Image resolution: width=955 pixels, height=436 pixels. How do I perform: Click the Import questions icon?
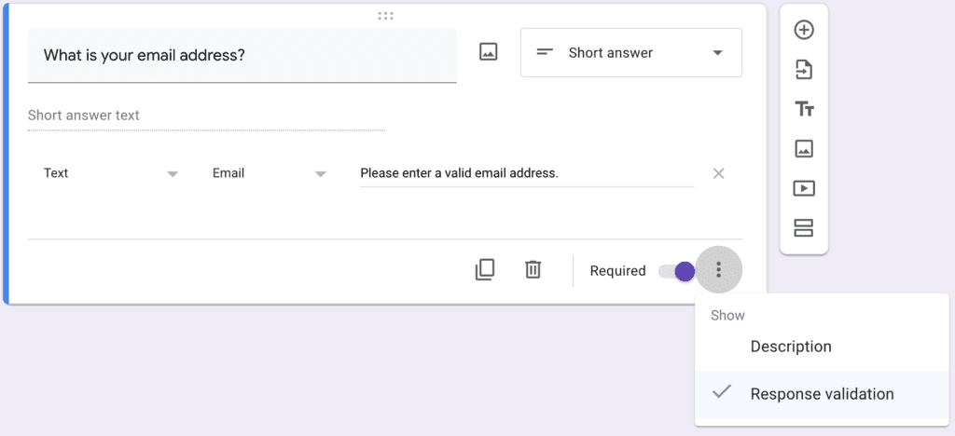point(803,70)
